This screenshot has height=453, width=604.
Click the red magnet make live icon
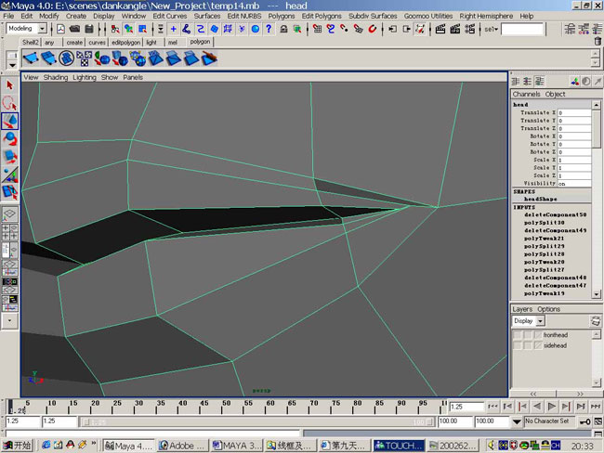pyautogui.click(x=372, y=29)
